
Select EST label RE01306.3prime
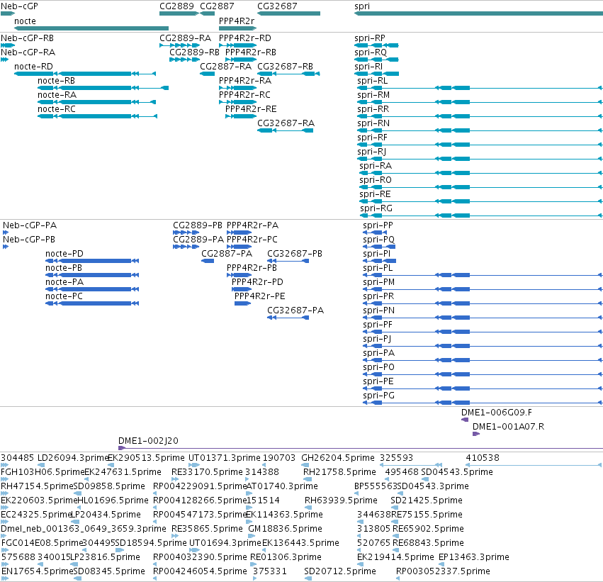click(x=286, y=557)
